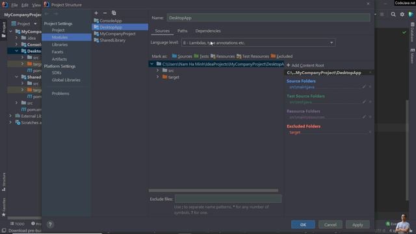
Task: Open help with question mark button
Action: point(50,224)
